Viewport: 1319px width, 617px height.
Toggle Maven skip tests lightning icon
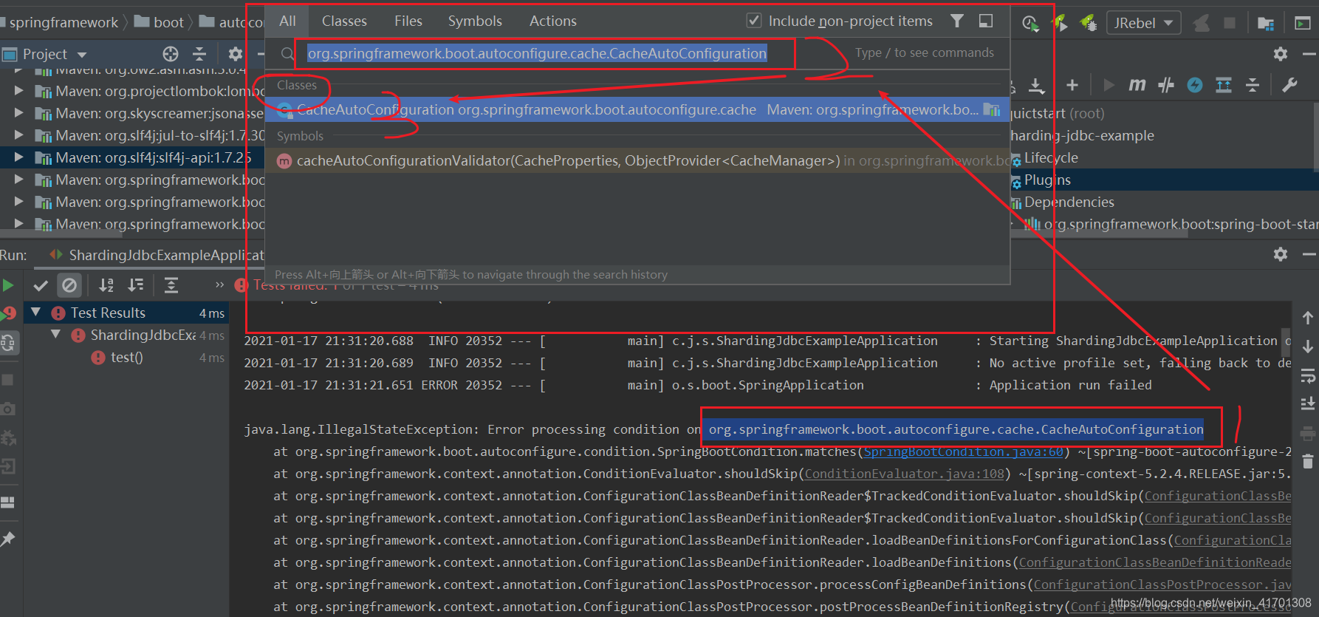click(1195, 86)
